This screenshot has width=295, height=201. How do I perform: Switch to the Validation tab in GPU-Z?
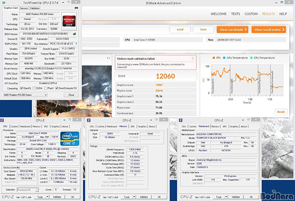[35, 8]
